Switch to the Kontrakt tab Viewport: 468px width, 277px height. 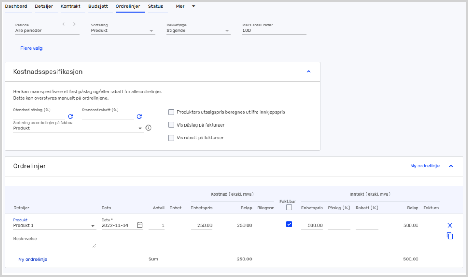pos(71,6)
